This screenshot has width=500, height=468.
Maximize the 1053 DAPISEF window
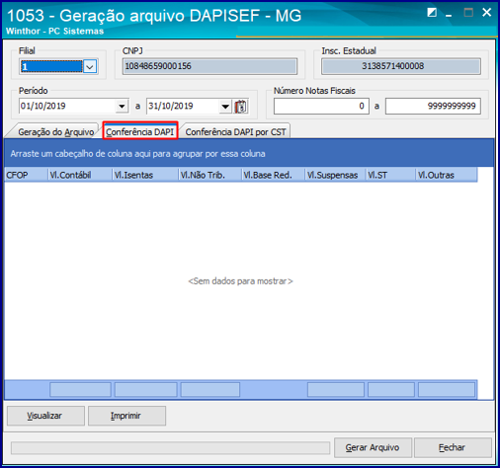468,13
